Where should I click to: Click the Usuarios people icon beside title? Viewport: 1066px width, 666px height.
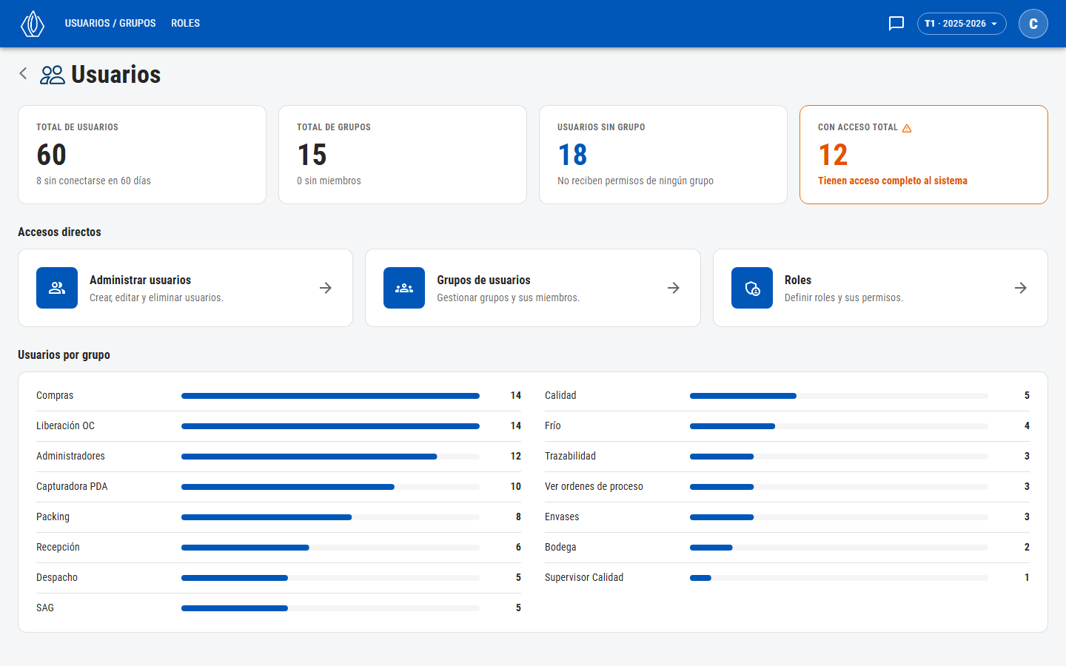(x=53, y=75)
